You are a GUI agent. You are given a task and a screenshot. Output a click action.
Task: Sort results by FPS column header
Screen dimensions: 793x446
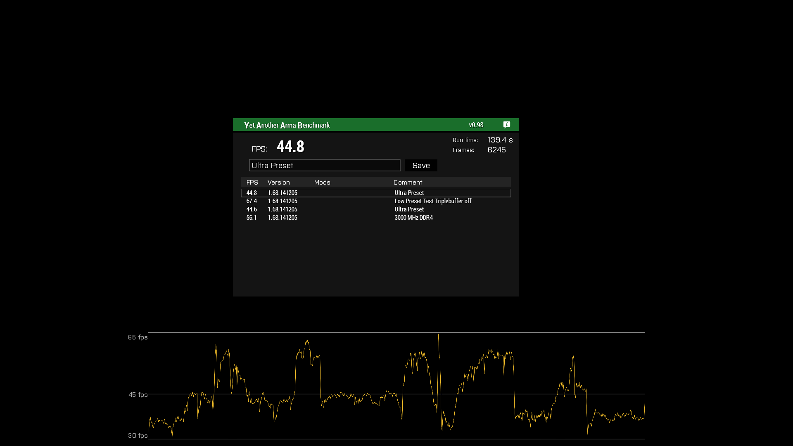[x=252, y=183]
